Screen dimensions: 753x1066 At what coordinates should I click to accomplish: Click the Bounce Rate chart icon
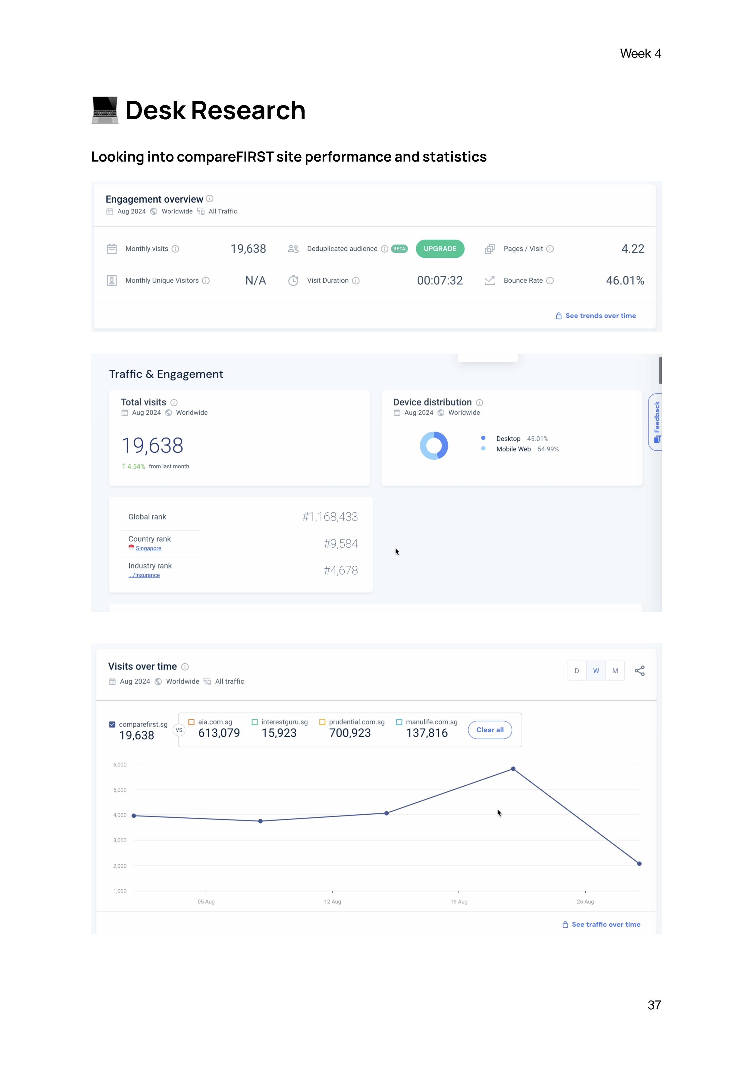click(489, 280)
